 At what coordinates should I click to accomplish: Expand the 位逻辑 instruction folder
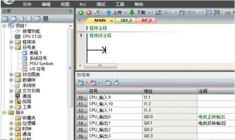11,123
